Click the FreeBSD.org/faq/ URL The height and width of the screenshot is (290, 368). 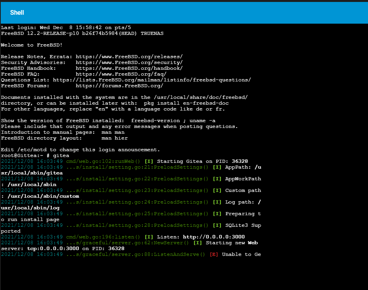tap(121, 74)
